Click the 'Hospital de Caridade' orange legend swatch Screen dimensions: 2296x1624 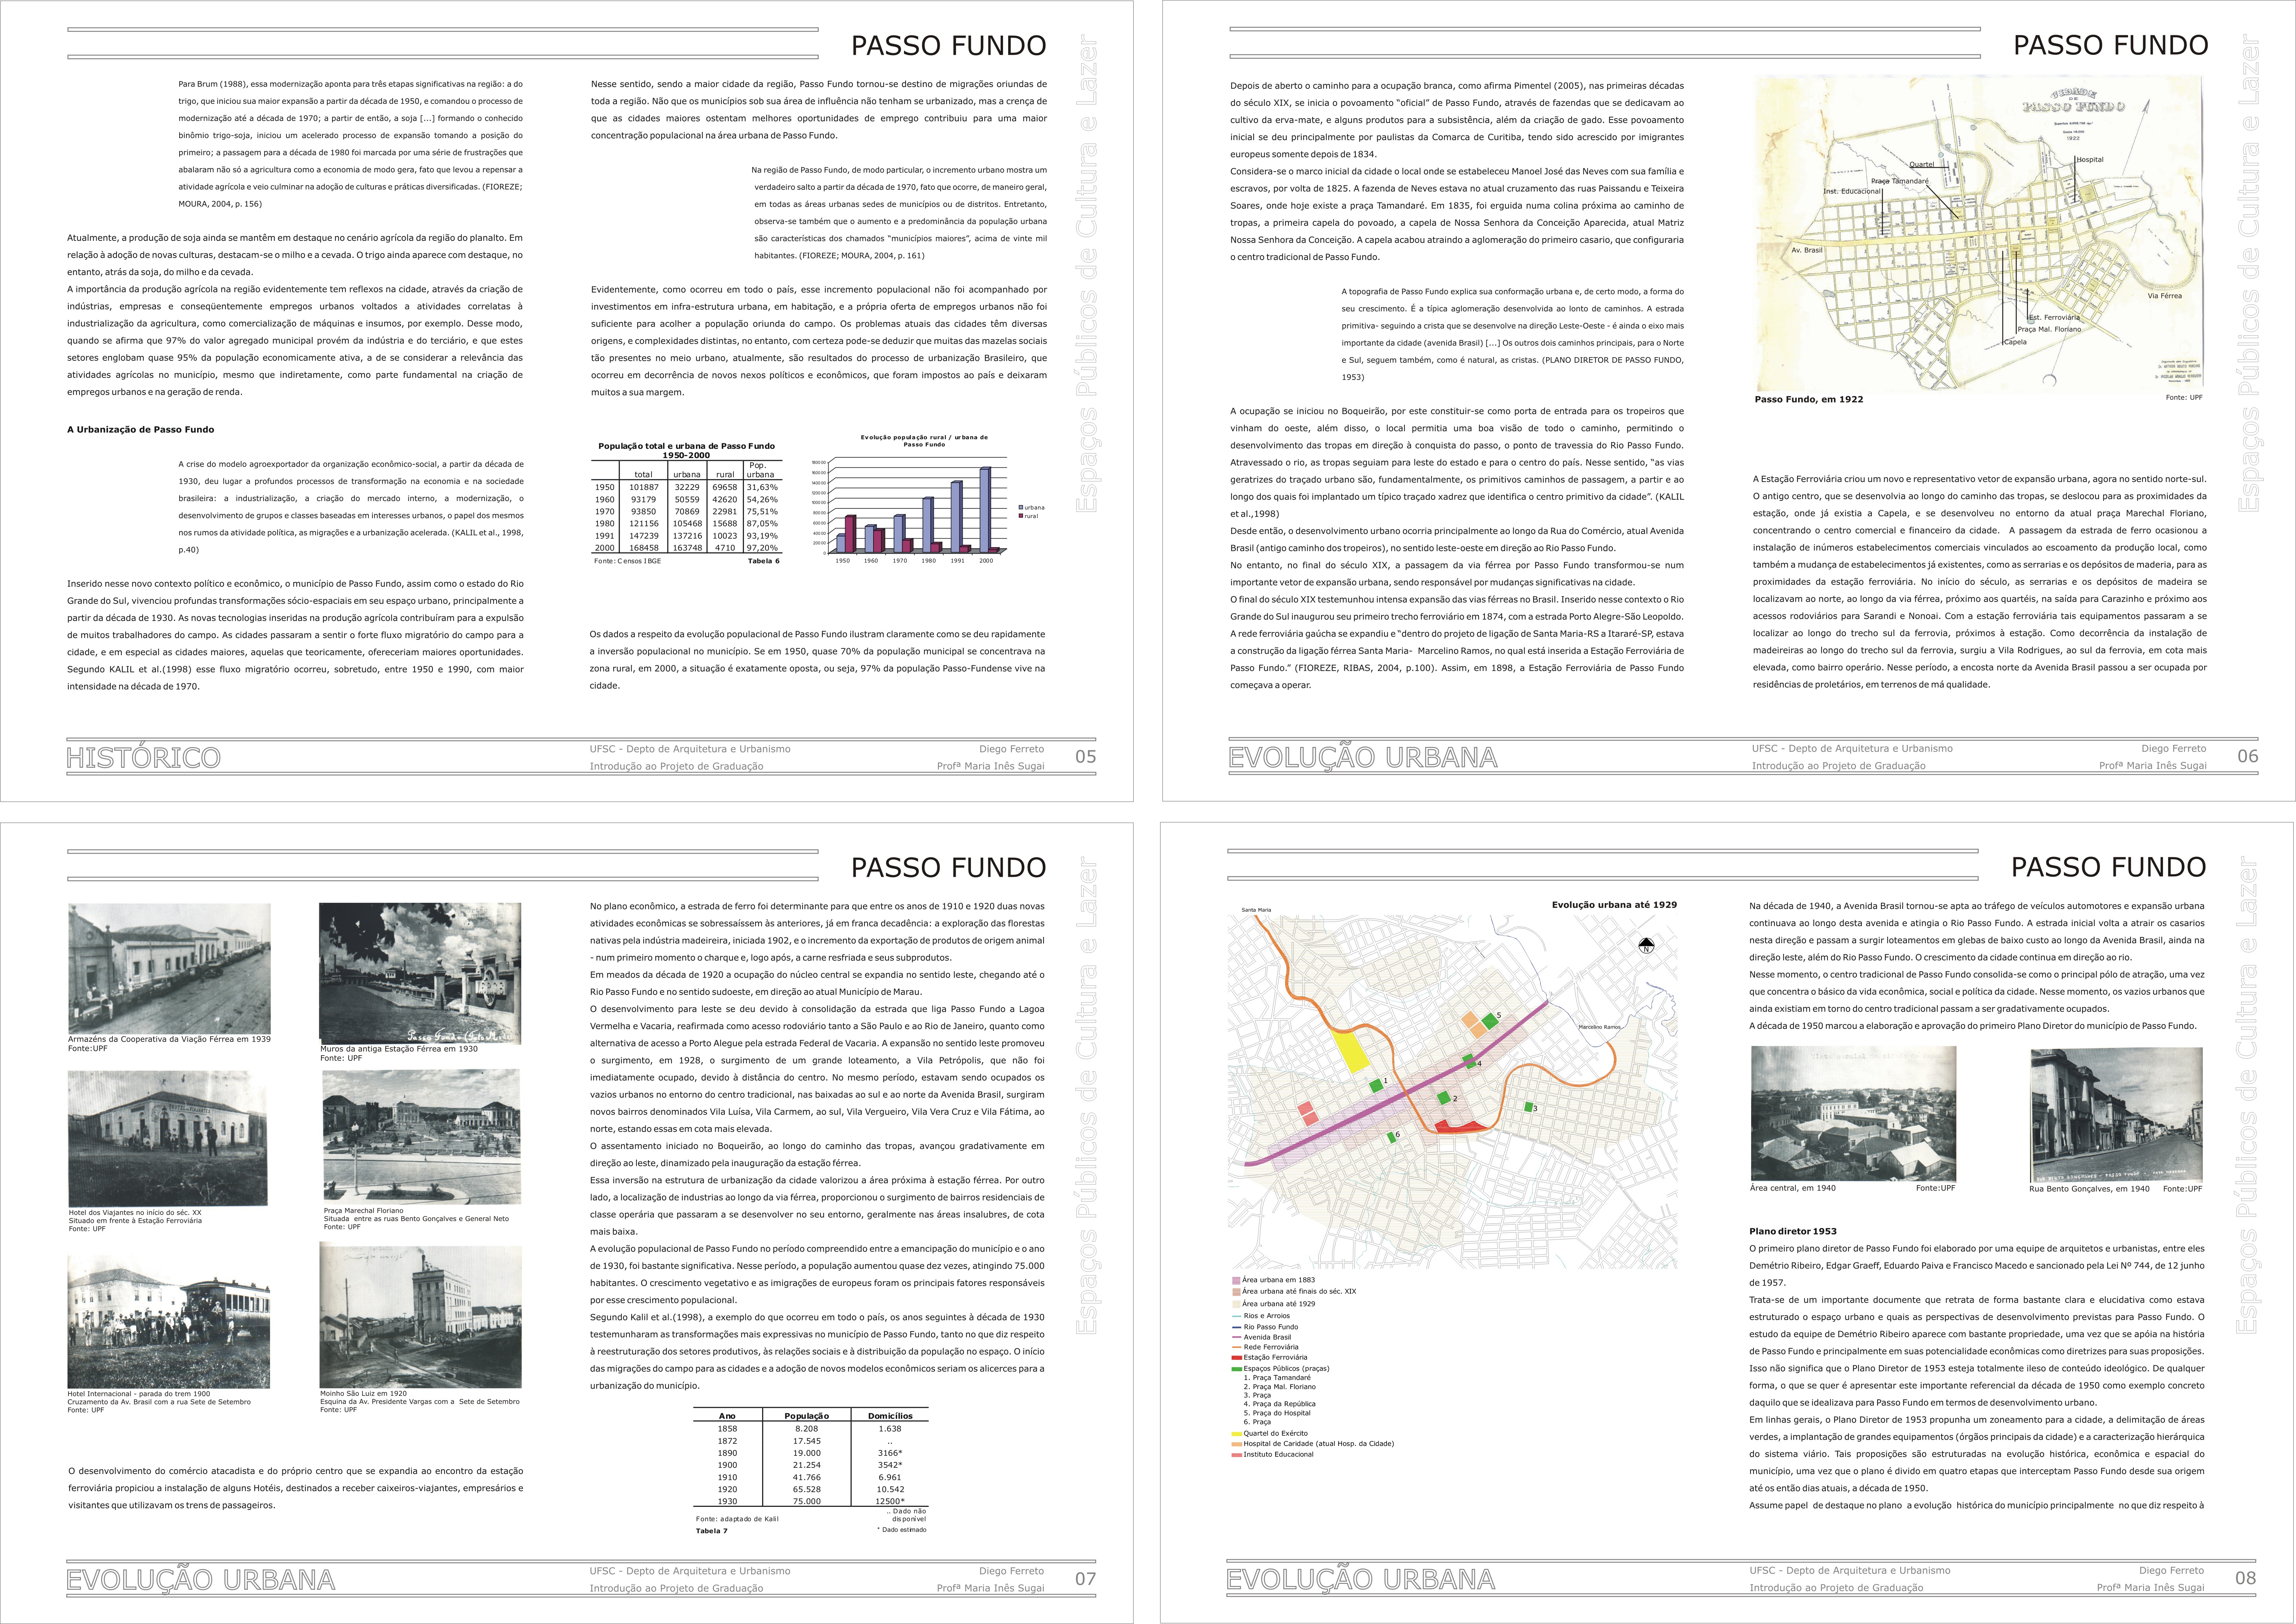(x=1237, y=1444)
